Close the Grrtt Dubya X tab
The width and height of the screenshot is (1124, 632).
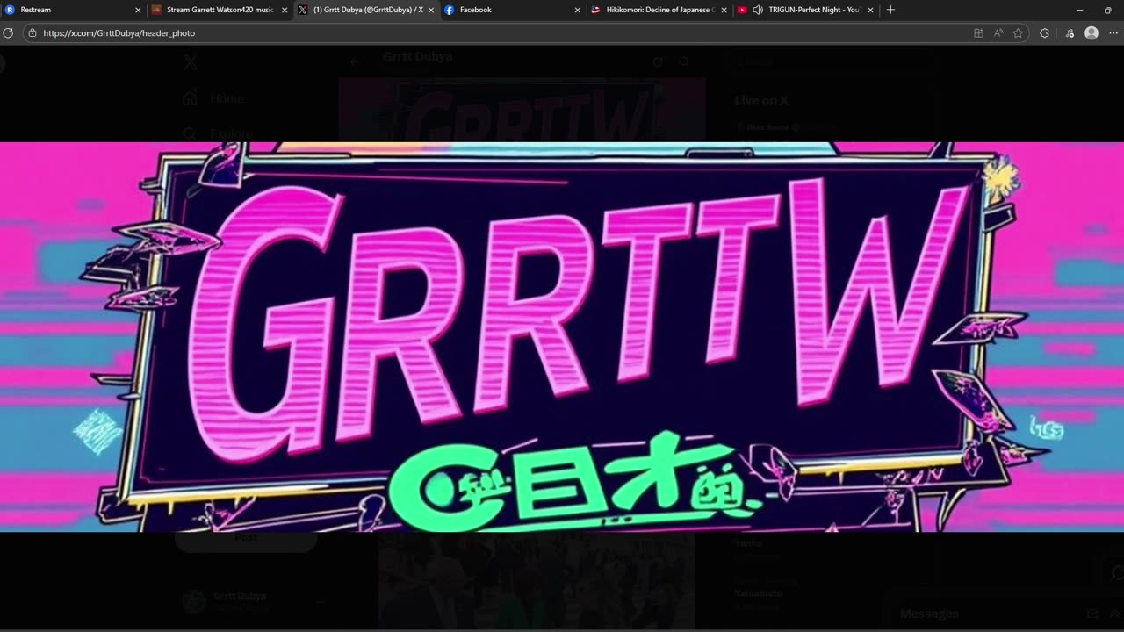(x=431, y=10)
